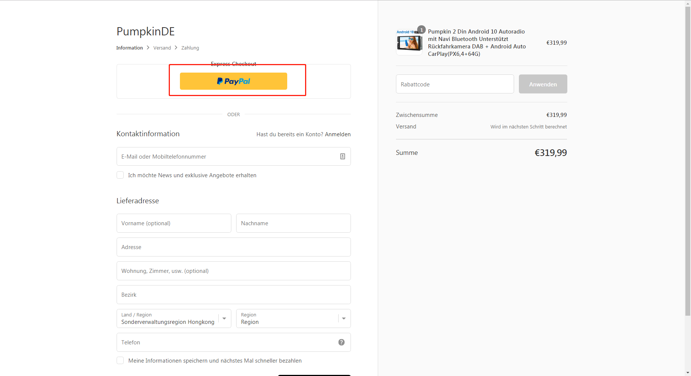
Task: Check 'Meine Informationen speichern' for faster checkout
Action: click(x=120, y=360)
